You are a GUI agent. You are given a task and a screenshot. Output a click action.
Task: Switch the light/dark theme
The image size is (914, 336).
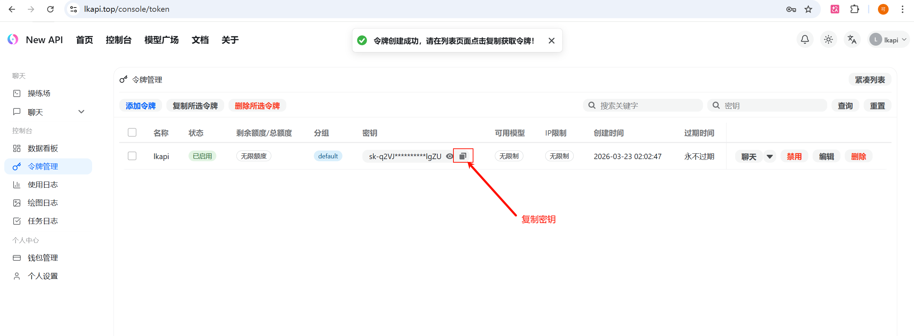coord(828,40)
